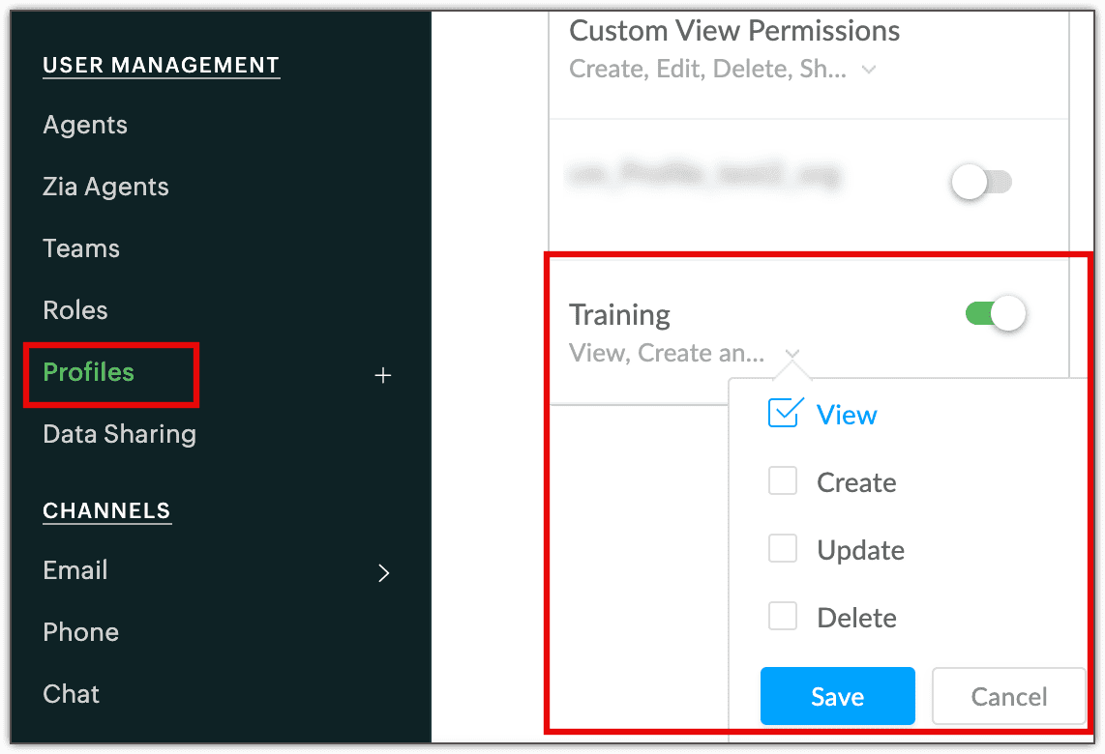Open Agents in User Management
This screenshot has height=754, width=1105.
85,125
